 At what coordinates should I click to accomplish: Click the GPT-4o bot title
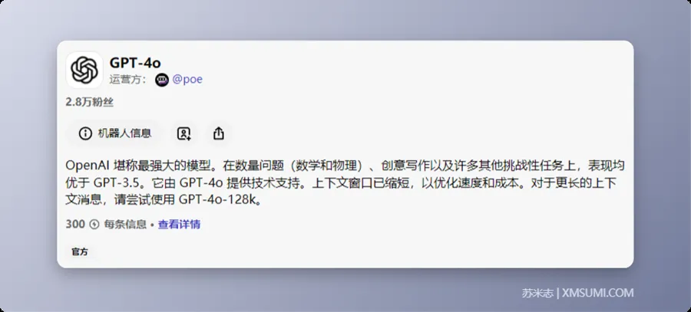(135, 63)
